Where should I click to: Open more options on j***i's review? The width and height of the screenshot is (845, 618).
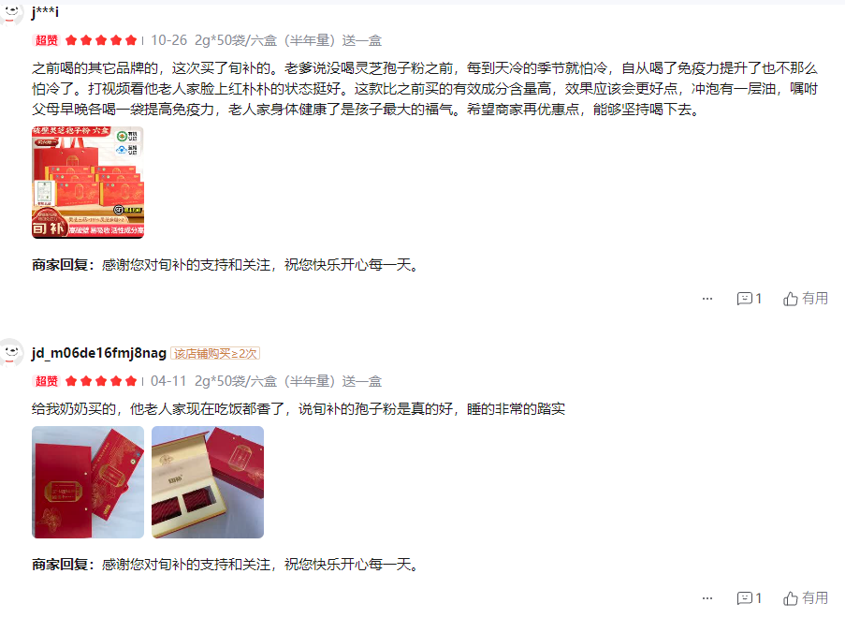click(x=707, y=299)
